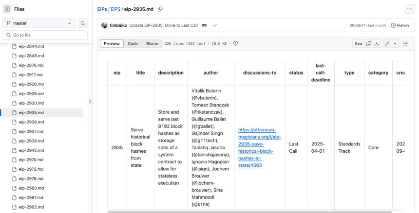This screenshot has height=213, width=419.
Task: Toggle the document outline list icon
Action: (405, 44)
